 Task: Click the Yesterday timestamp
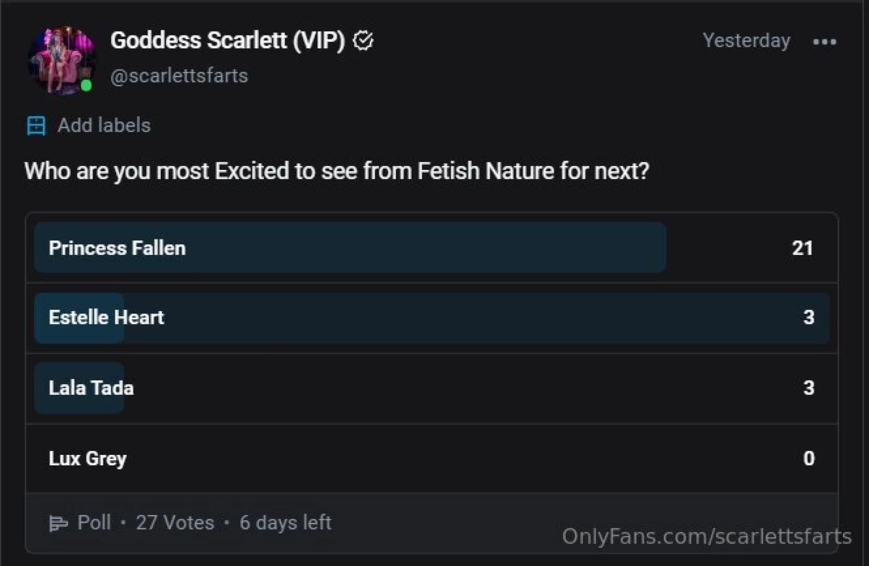coord(746,41)
